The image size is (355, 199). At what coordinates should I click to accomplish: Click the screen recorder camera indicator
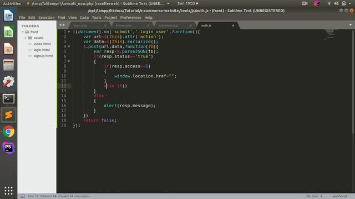(305, 3)
